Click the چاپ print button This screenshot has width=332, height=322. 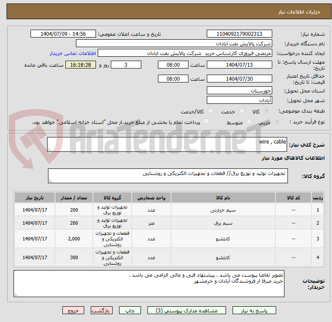tap(130, 310)
